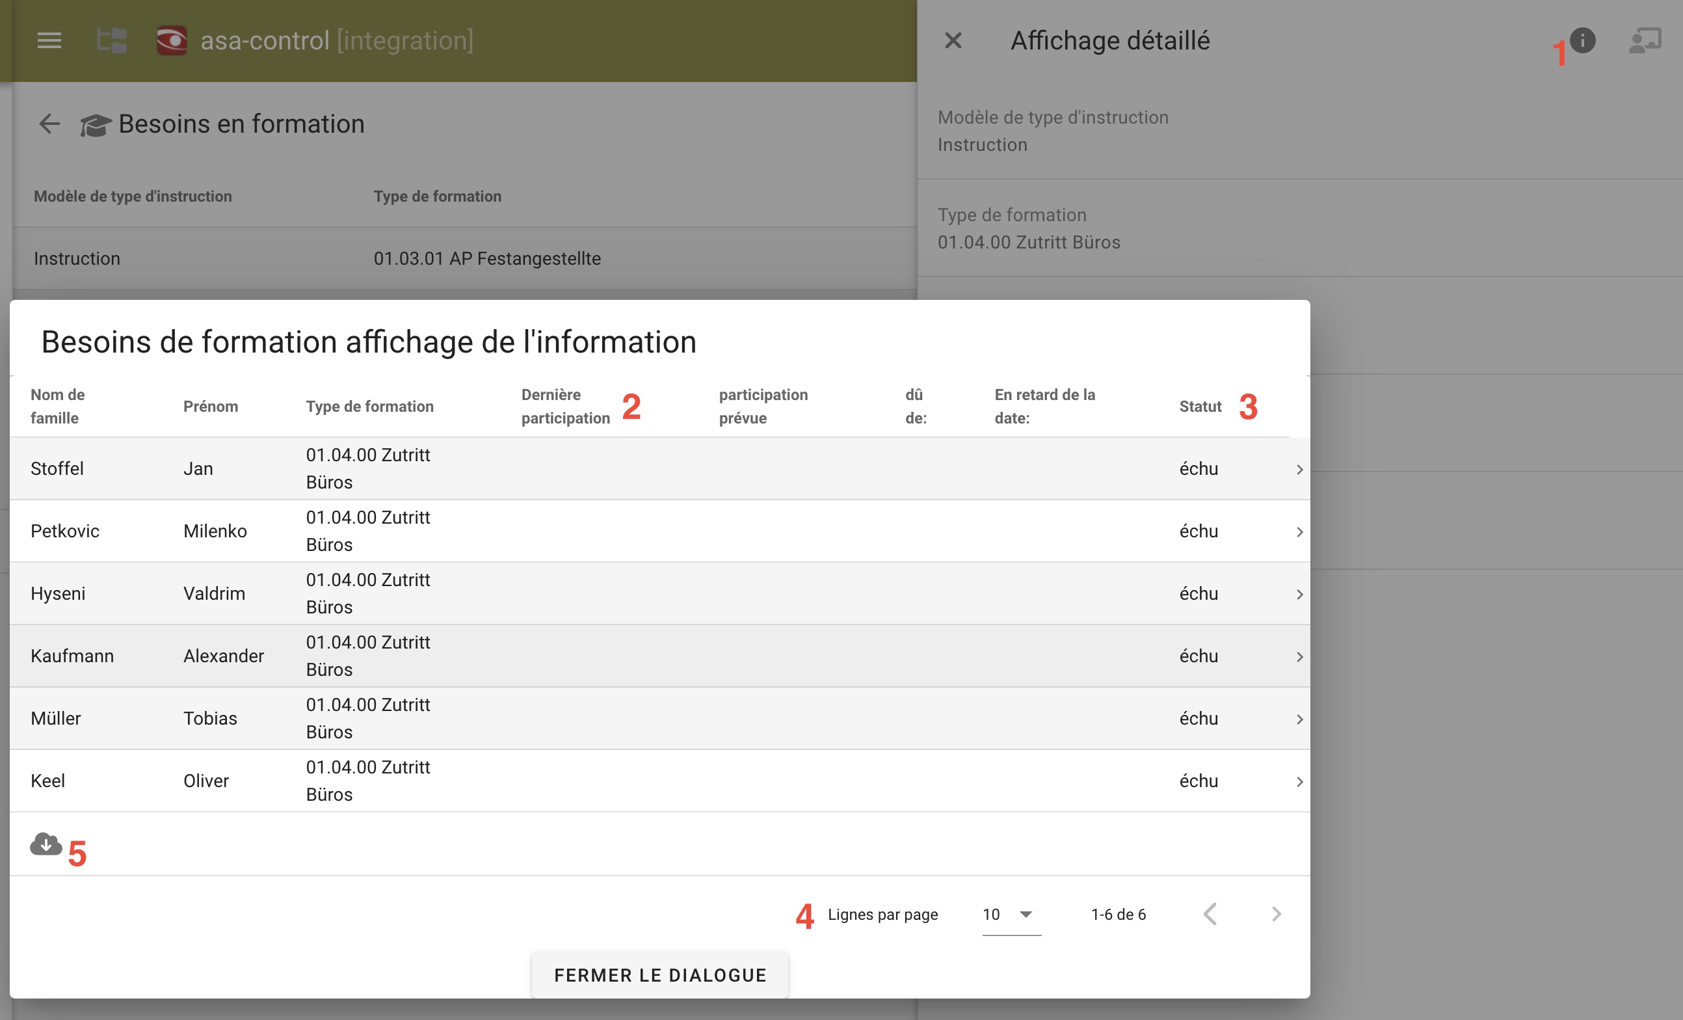
Task: Click the info icon in Affichage détaillé
Action: (1582, 40)
